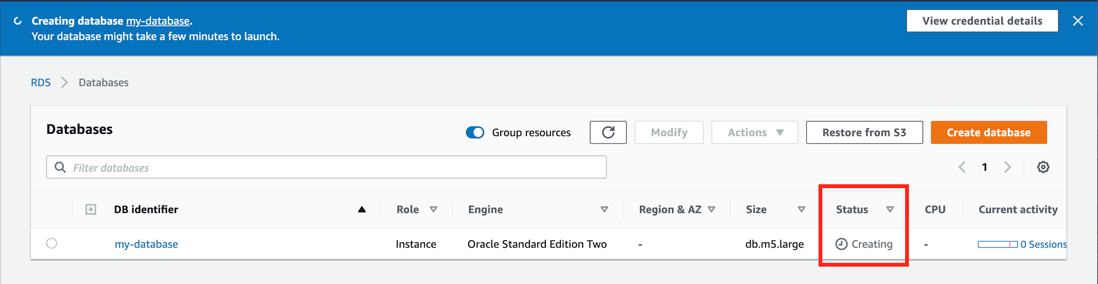Open the my-database link in the banner
Image resolution: width=1098 pixels, height=284 pixels.
coord(158,21)
